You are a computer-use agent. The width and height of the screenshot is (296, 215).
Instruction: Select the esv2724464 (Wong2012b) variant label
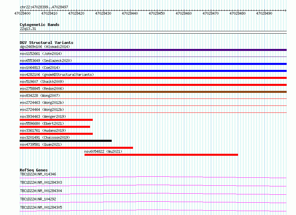point(42,109)
